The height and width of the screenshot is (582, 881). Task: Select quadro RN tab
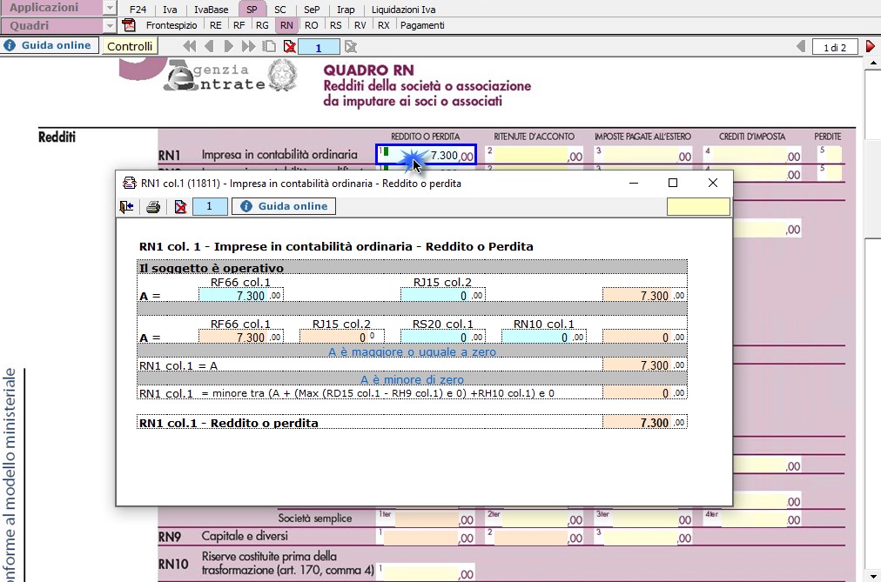(x=286, y=25)
